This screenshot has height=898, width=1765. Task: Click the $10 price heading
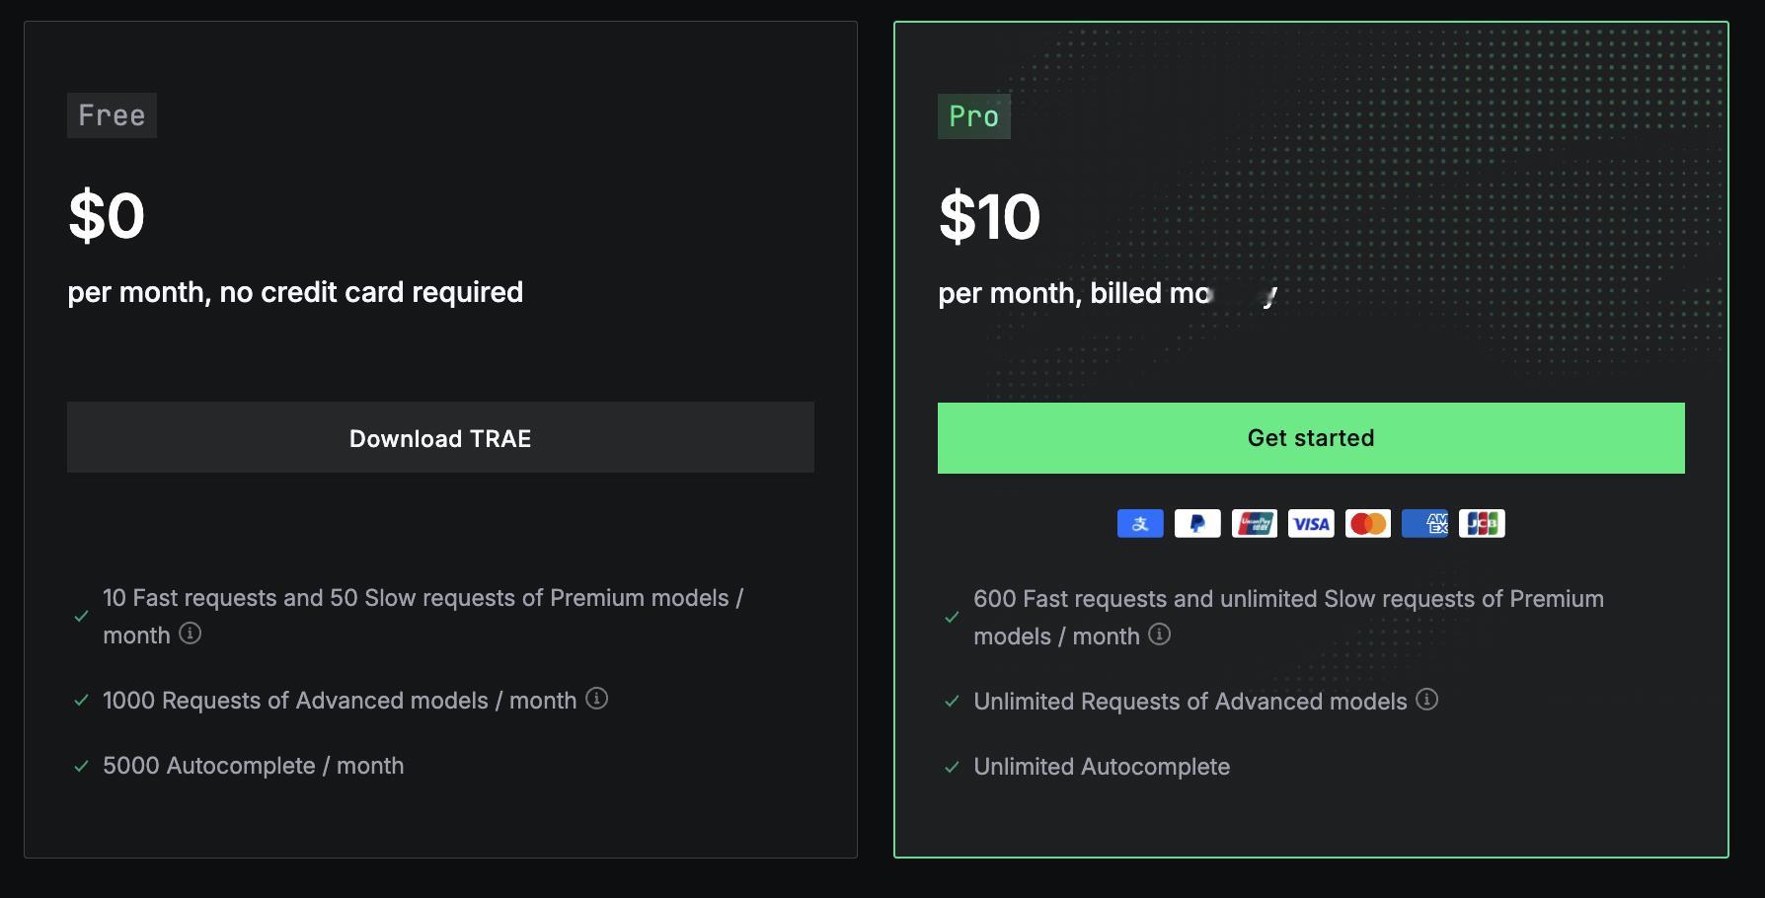pos(989,217)
